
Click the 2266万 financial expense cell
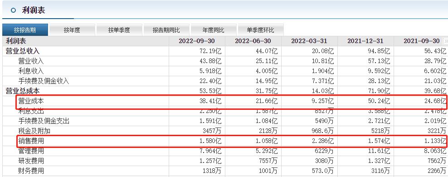[437, 171]
